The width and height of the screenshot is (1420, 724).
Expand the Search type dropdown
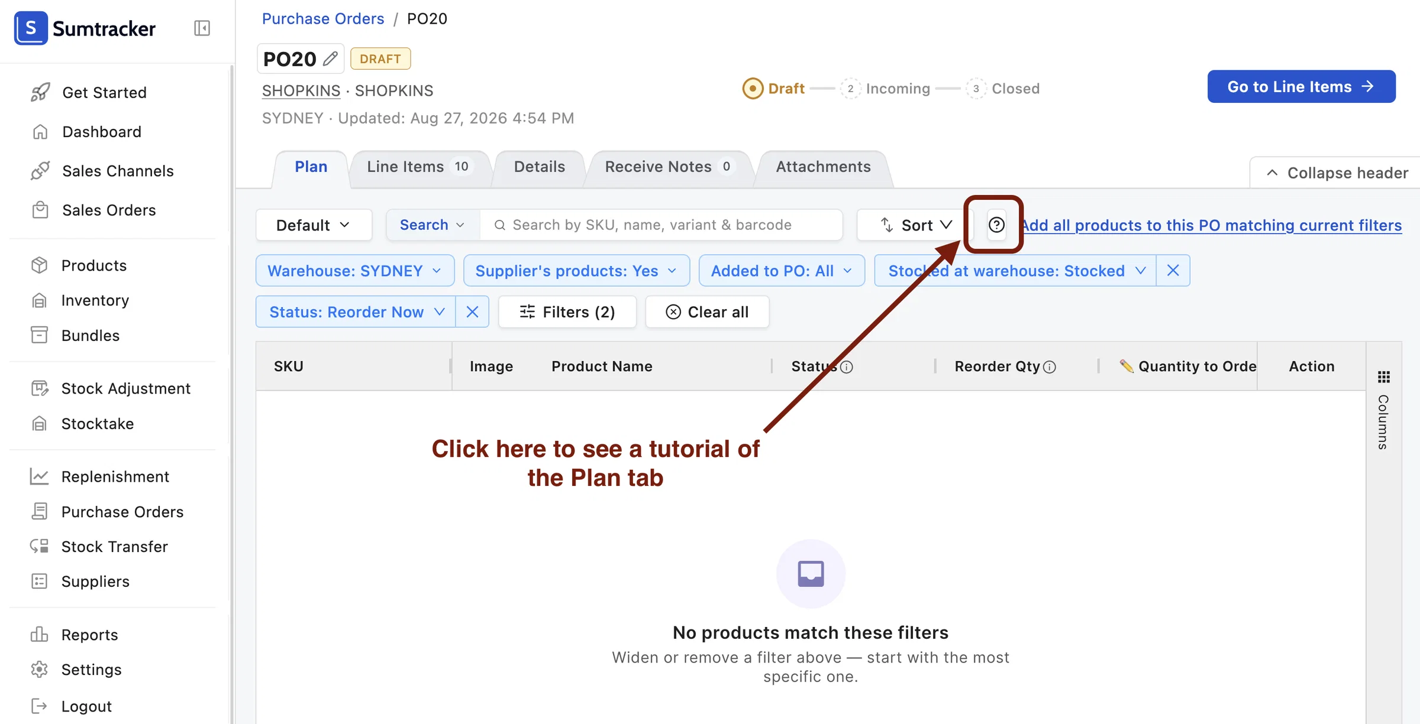(433, 225)
